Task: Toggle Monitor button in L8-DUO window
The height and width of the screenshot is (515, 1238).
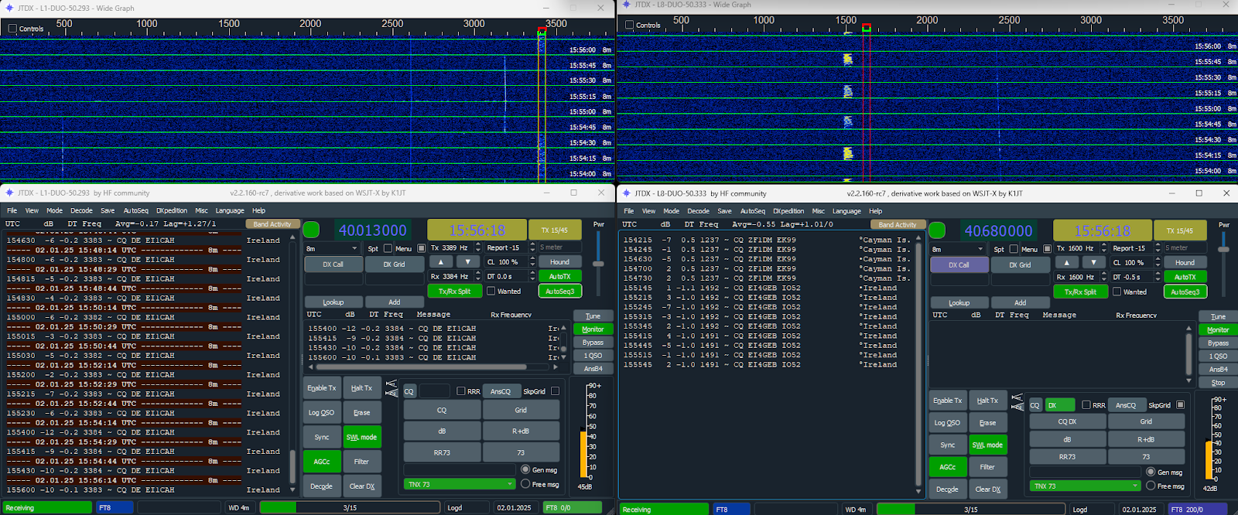Action: point(1218,330)
